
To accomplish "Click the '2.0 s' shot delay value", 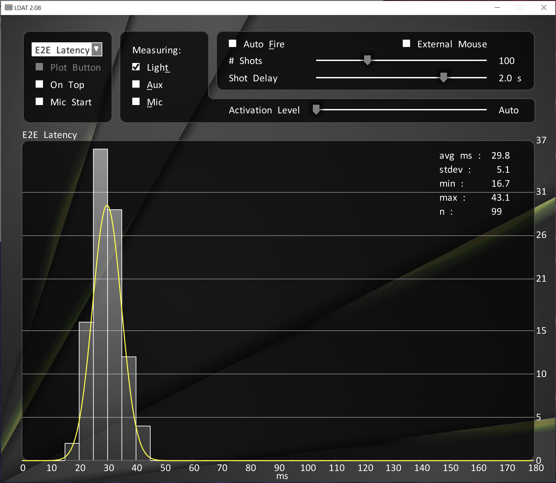I will (x=510, y=78).
